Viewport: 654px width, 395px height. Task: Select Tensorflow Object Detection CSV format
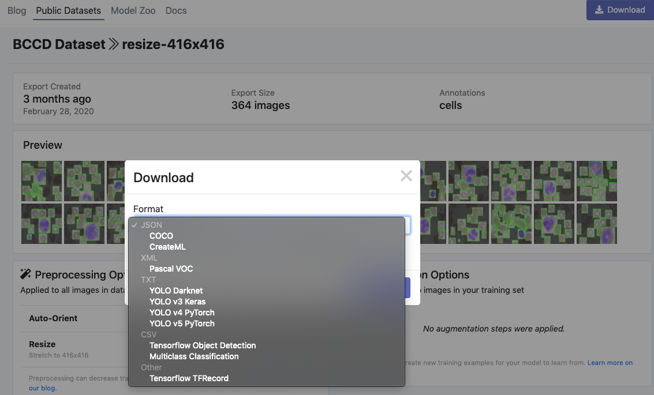click(x=202, y=345)
